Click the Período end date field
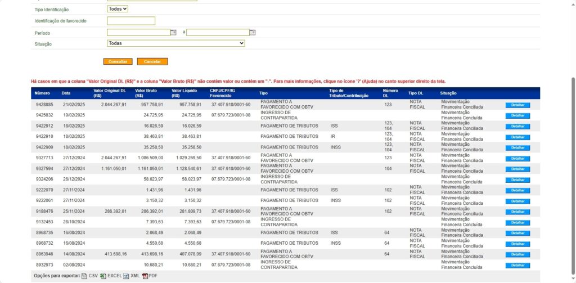Image resolution: width=576 pixels, height=283 pixels. pos(218,33)
